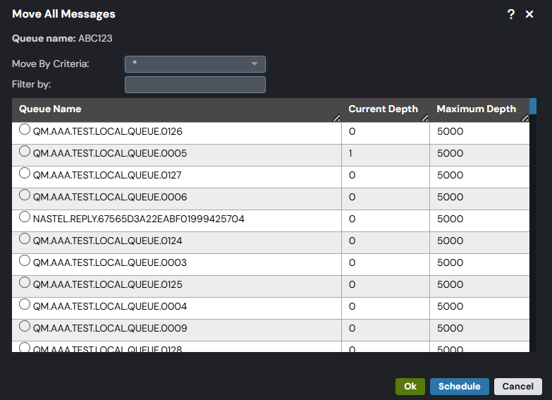
Task: Click queue name text QM.AAA.TEST.LOCAL.QUEUE.0127
Action: point(107,175)
